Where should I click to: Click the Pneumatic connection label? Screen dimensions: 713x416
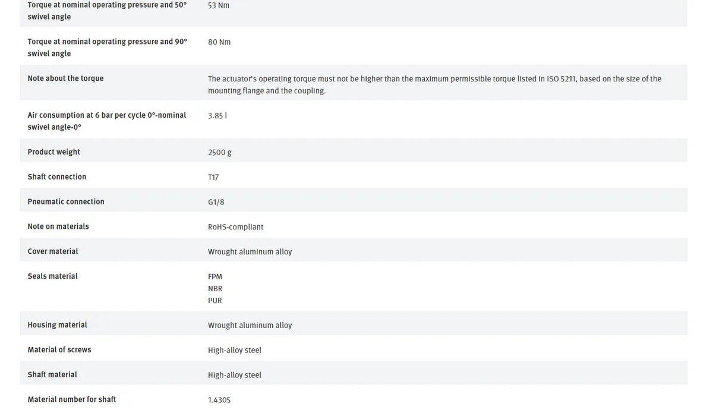coord(66,201)
